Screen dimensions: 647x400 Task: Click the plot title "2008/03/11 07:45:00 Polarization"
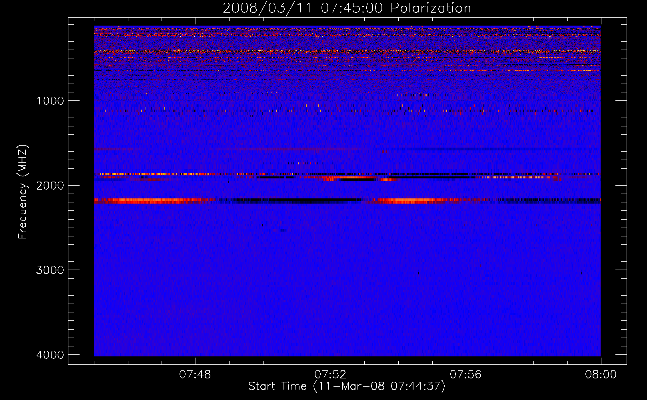click(347, 8)
